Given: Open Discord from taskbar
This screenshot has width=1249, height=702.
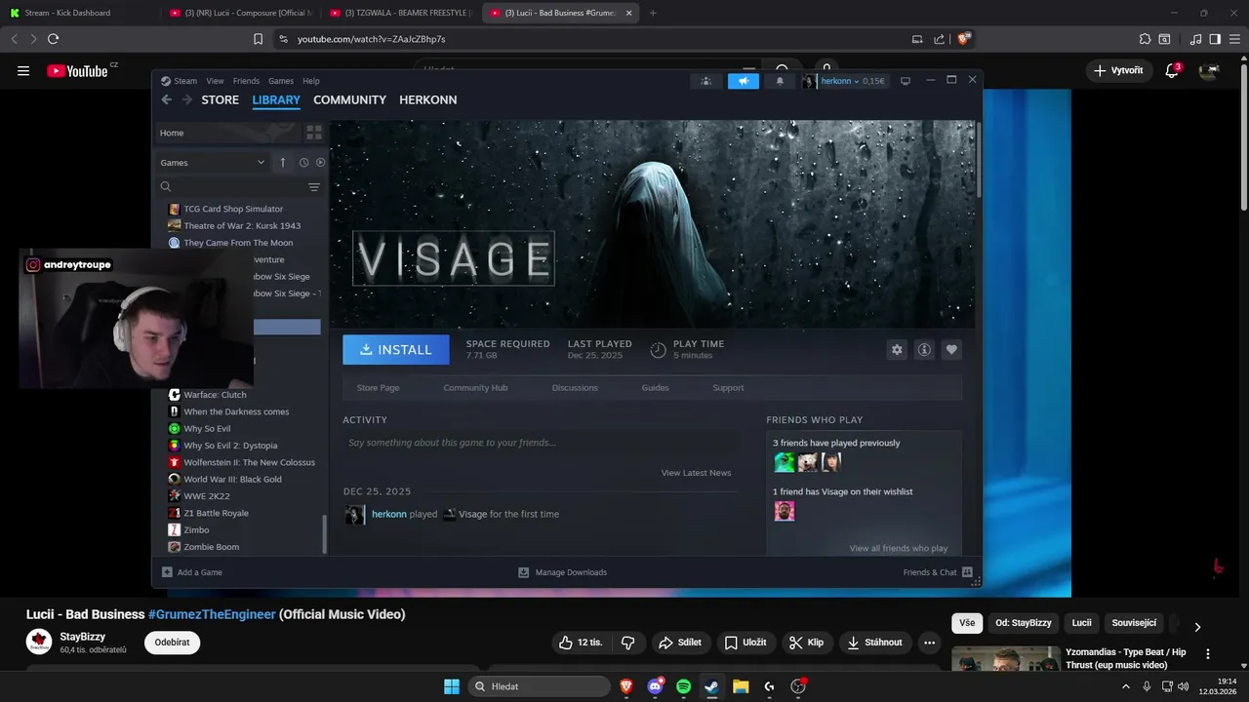Looking at the screenshot, I should point(655,686).
